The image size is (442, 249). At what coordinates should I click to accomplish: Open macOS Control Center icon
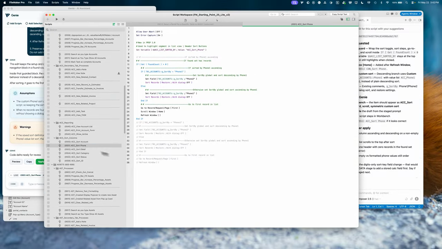[412, 2]
